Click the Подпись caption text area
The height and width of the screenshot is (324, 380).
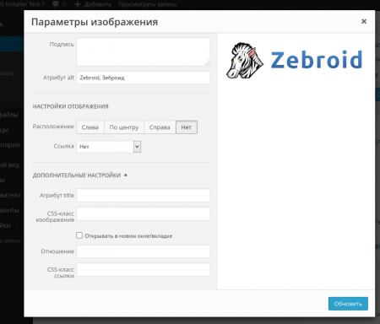tap(144, 52)
